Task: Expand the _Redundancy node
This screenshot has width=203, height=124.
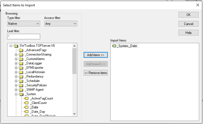Action: [16, 76]
